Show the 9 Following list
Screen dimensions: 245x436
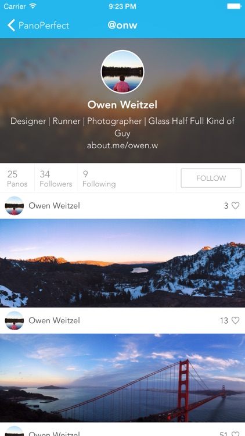pos(99,178)
